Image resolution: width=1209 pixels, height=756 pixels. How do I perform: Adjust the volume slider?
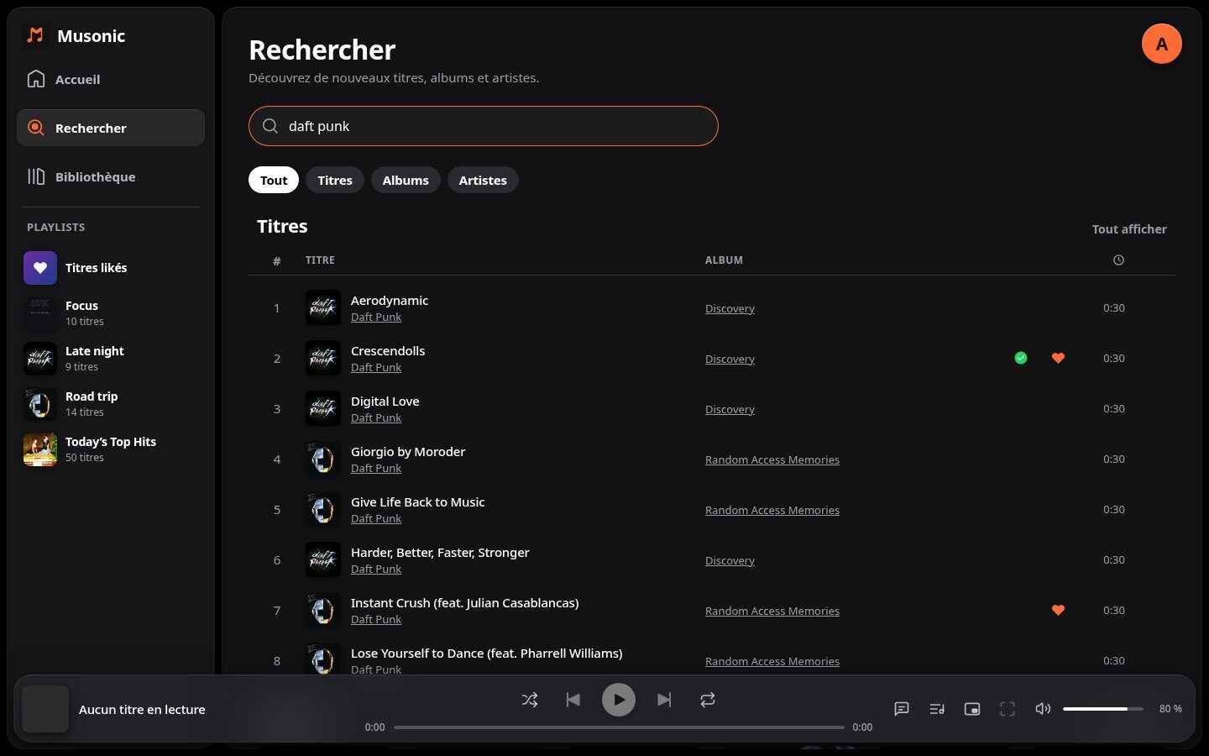(1103, 709)
